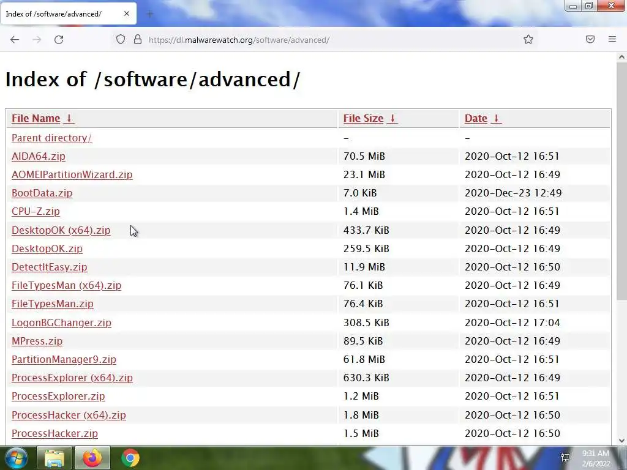Close the Index of /software/advanced/ tab
The image size is (627, 470).
tap(127, 13)
